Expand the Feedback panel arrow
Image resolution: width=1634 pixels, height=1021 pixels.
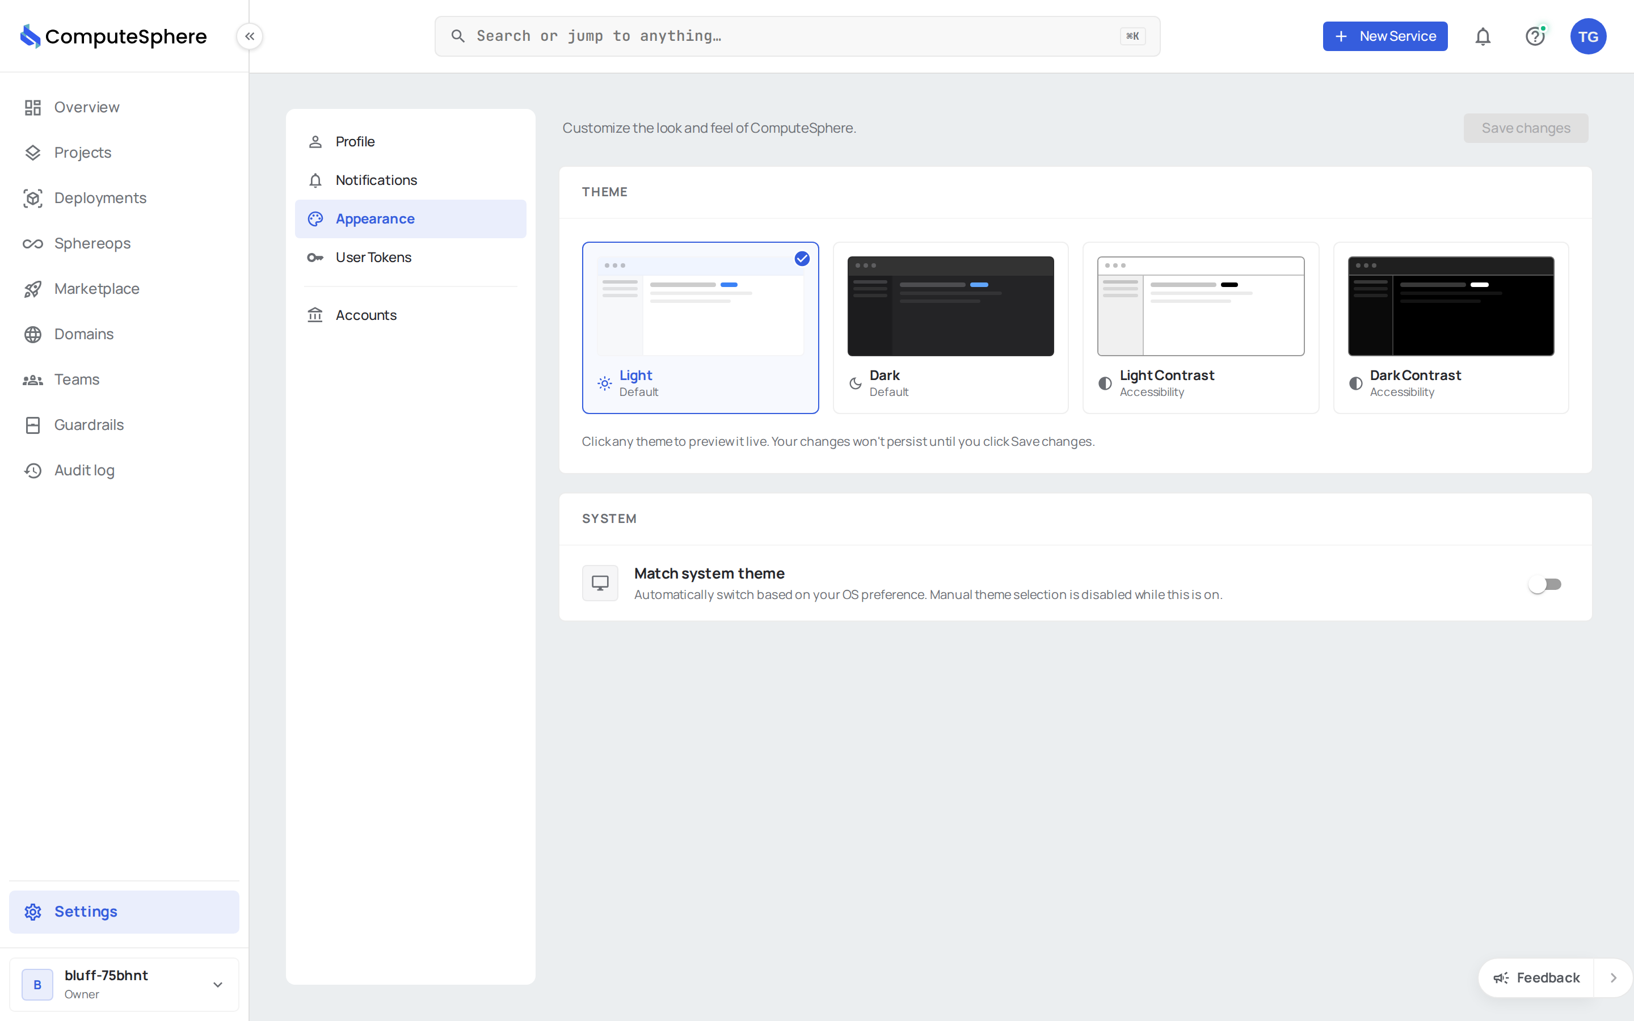tap(1613, 978)
